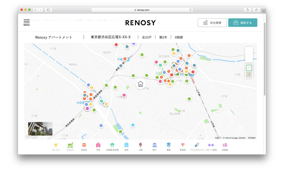The height and width of the screenshot is (170, 284).
Task: Show restaurants with the 飲食店 burger icon
Action: point(84,145)
